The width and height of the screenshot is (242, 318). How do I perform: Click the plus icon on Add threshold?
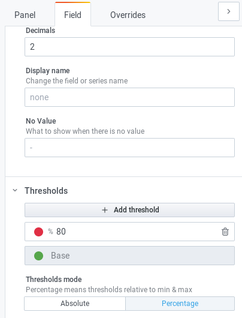pyautogui.click(x=105, y=210)
